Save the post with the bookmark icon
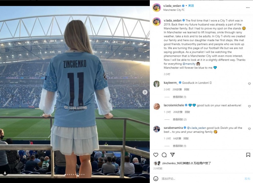This screenshot has width=253, height=183. [248, 155]
